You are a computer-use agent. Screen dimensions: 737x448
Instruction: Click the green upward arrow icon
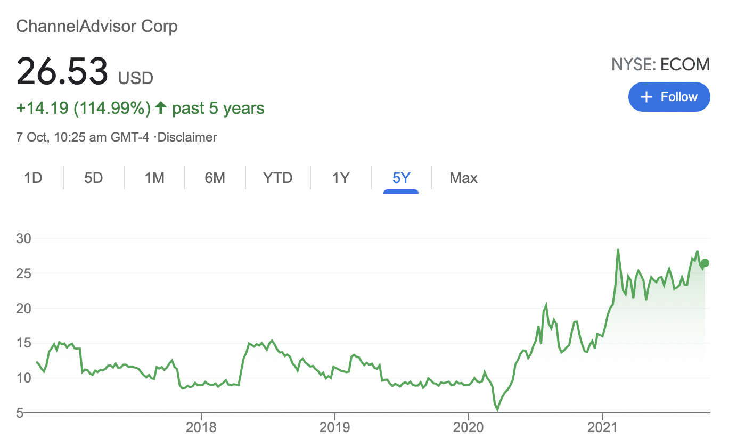pyautogui.click(x=161, y=109)
